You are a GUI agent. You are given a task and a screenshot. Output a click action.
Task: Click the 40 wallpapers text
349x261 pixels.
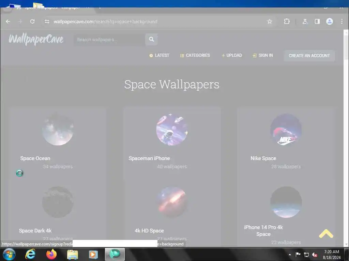[x=172, y=167]
